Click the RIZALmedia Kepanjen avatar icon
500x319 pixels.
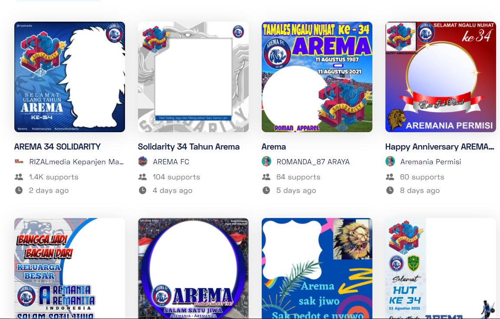19,161
